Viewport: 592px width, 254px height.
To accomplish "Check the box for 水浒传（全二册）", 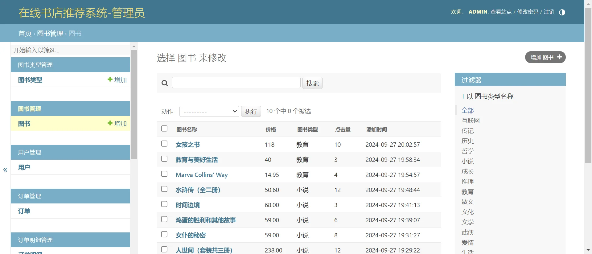I will point(164,189).
